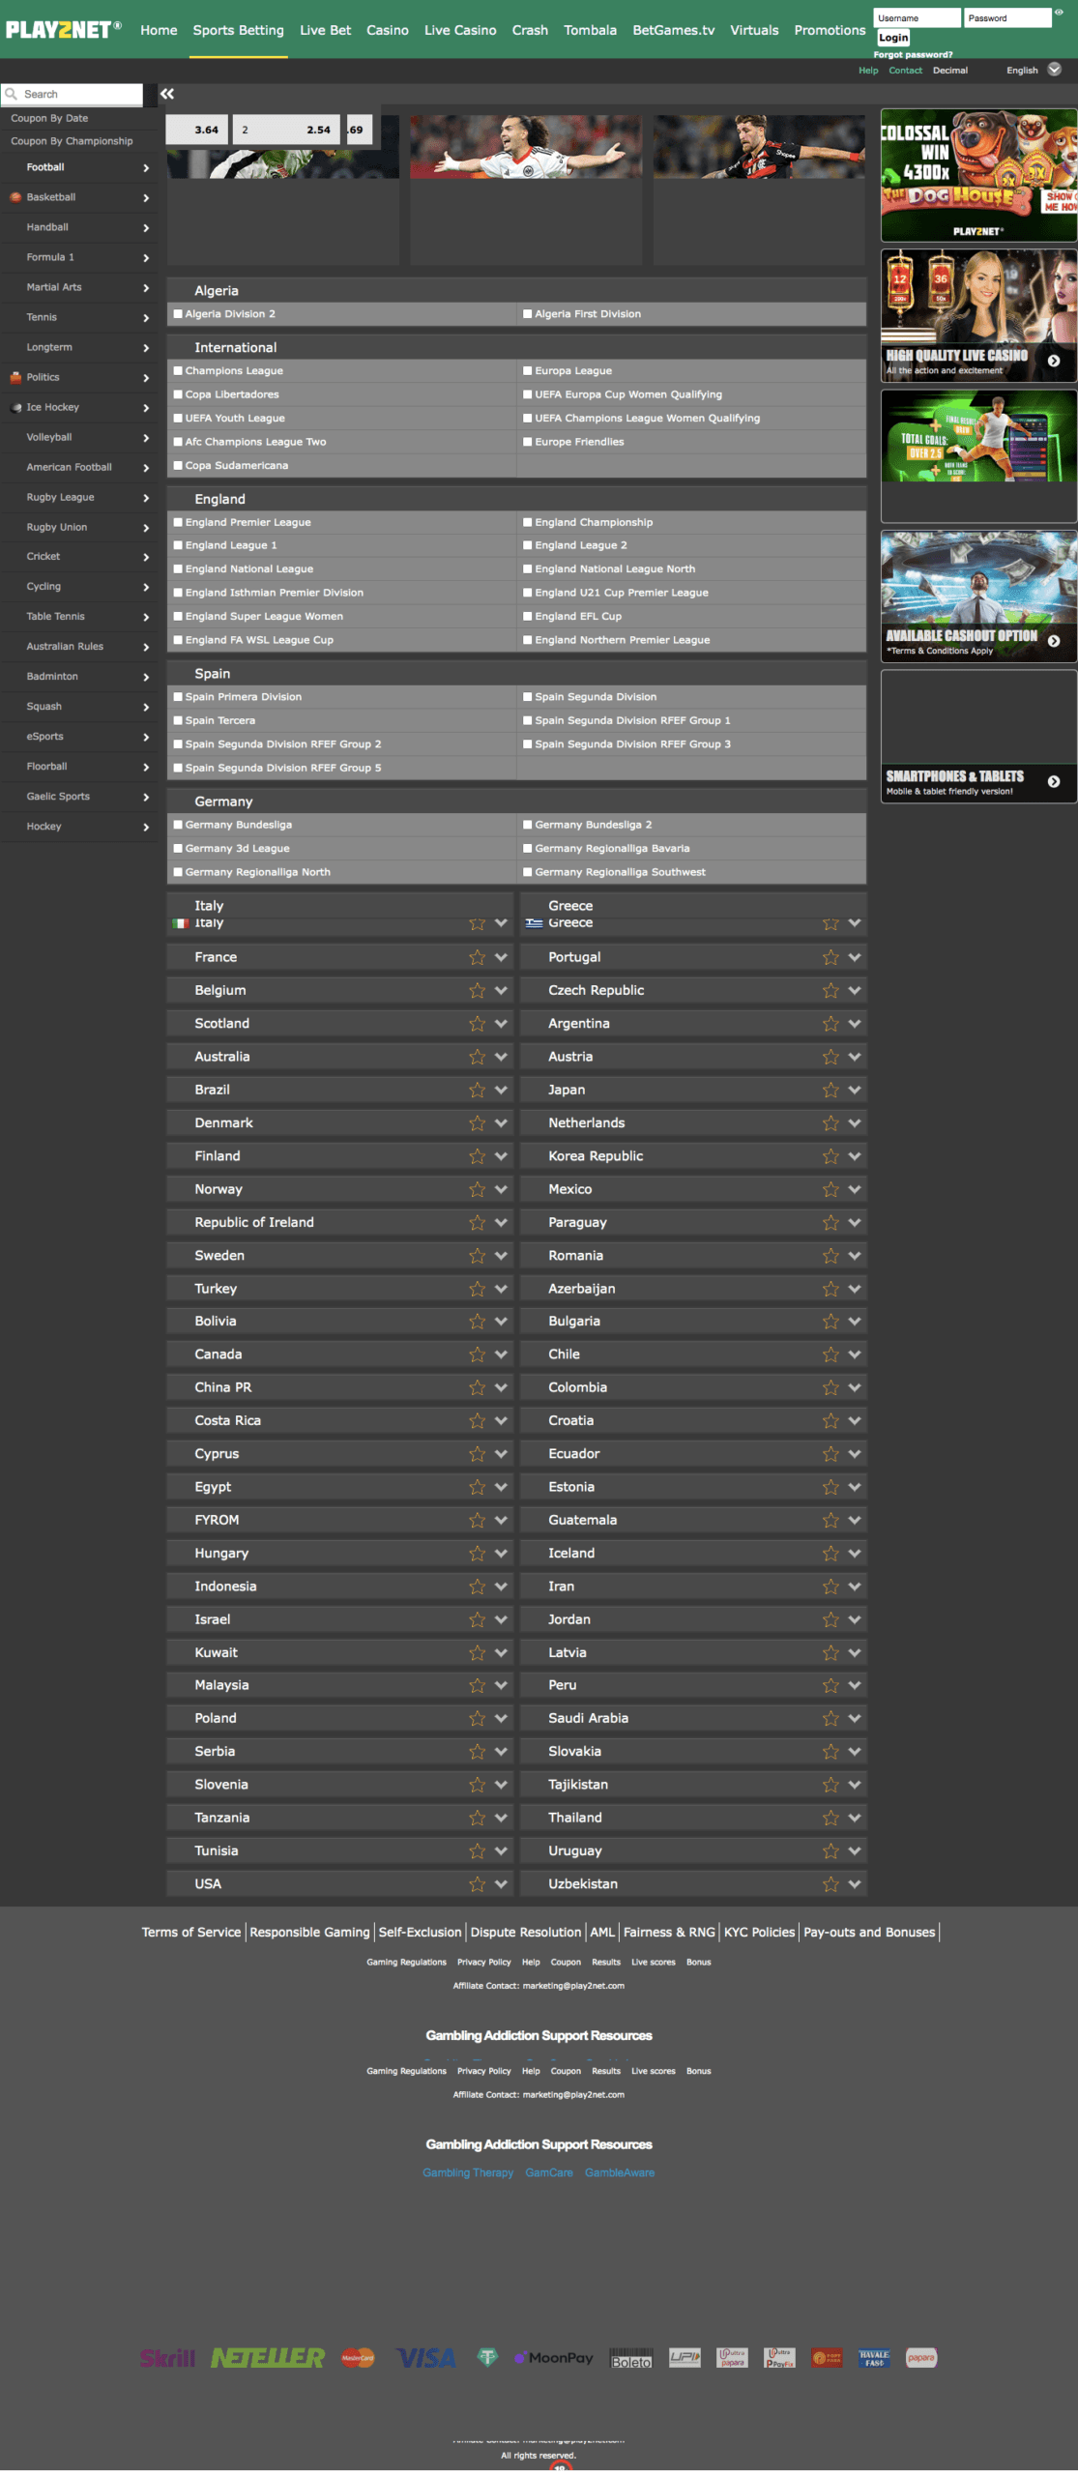Expand the Argentina country section
Viewport: 1078px width, 2475px height.
[855, 1023]
